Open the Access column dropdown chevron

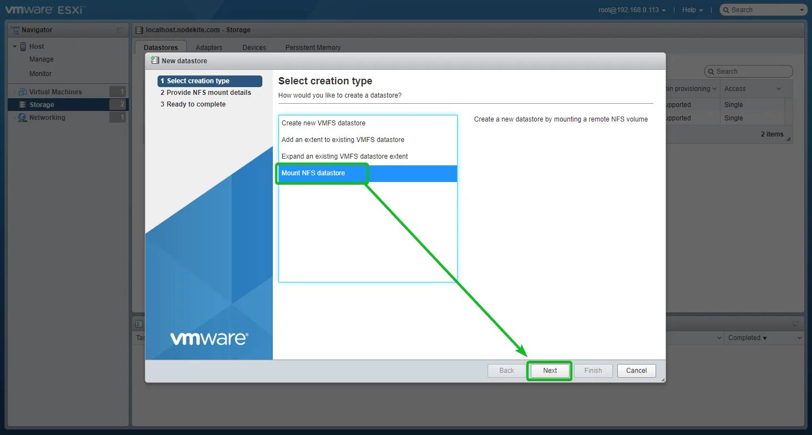point(779,89)
